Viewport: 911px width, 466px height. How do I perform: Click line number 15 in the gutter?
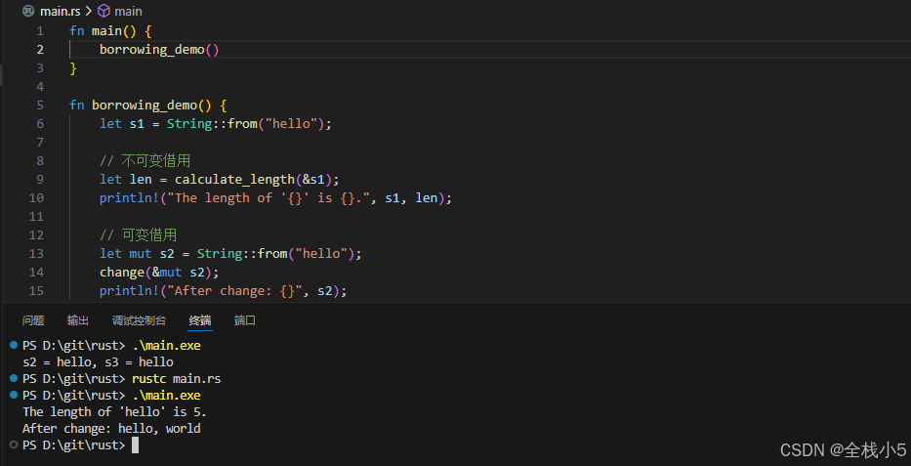click(36, 291)
